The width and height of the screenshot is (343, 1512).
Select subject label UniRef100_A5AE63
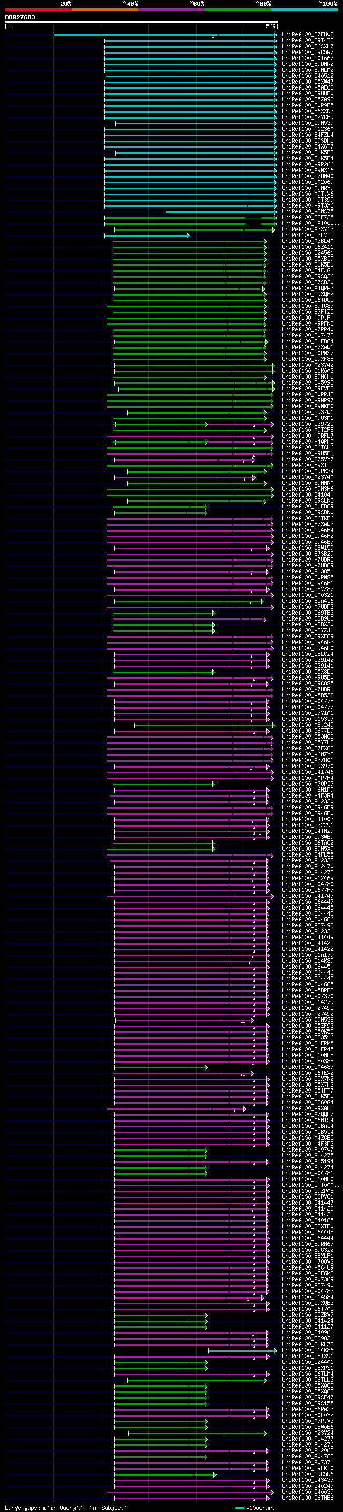[x=308, y=87]
